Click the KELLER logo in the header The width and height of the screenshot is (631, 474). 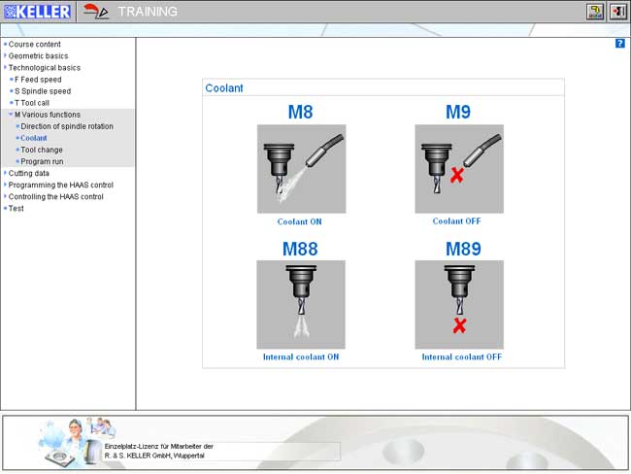(x=37, y=12)
